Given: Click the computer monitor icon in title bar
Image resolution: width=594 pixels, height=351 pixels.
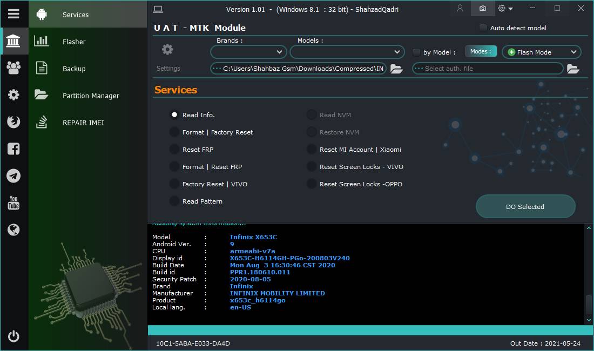Looking at the screenshot, I should (x=158, y=9).
